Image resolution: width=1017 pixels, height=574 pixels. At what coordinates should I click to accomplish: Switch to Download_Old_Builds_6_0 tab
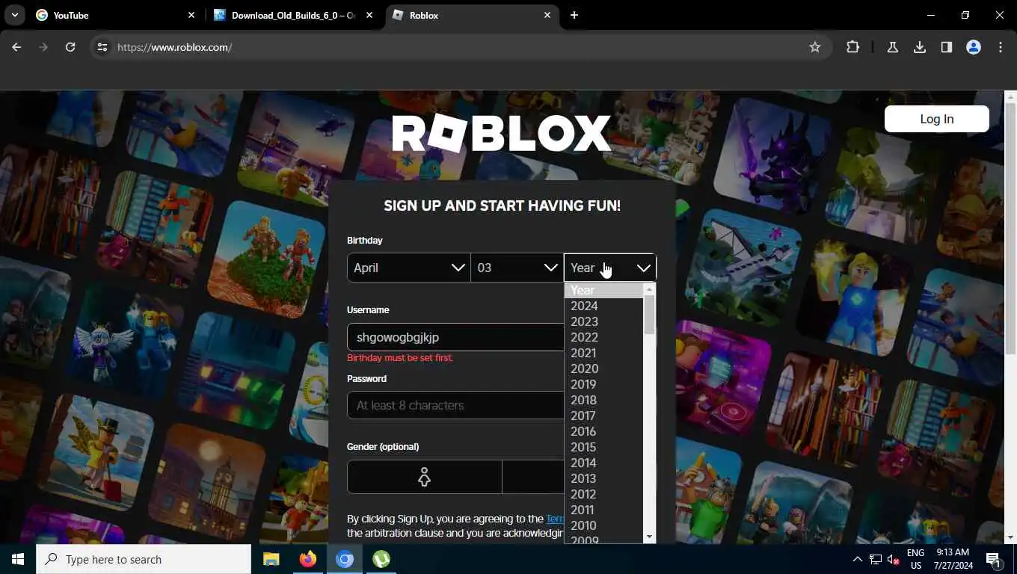[293, 15]
